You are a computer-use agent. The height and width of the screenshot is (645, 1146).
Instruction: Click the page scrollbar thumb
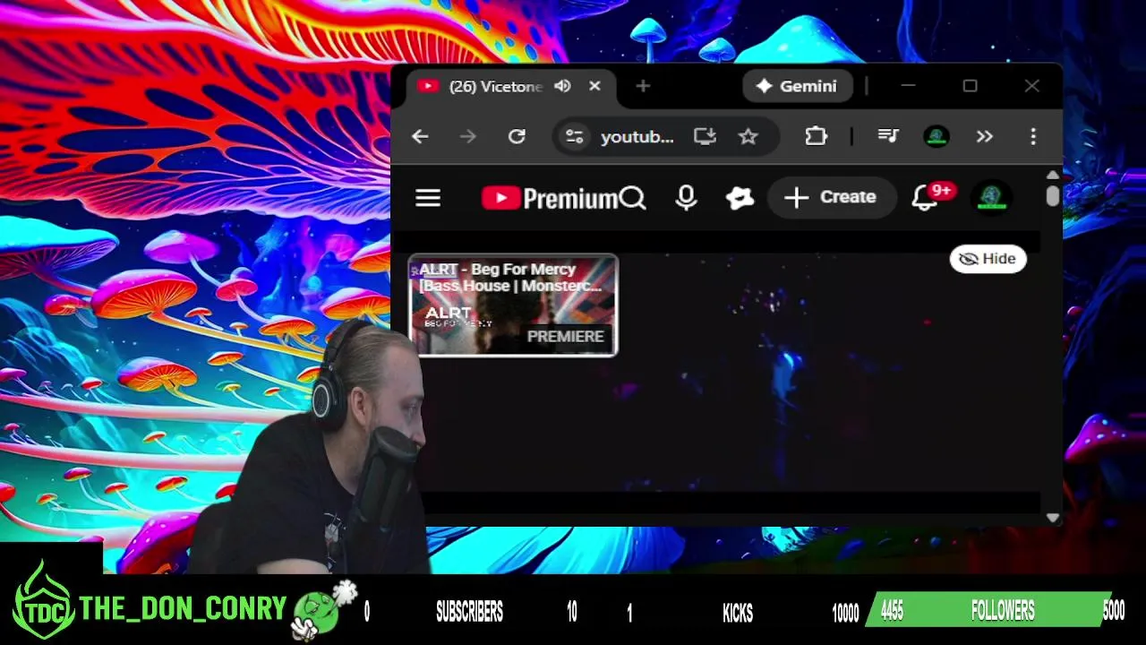(x=1052, y=194)
